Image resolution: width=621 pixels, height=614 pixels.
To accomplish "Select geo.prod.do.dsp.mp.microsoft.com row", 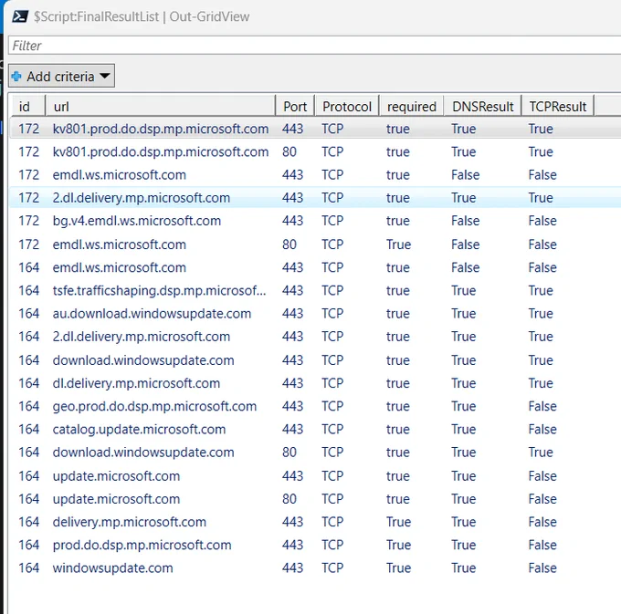I will (315, 406).
